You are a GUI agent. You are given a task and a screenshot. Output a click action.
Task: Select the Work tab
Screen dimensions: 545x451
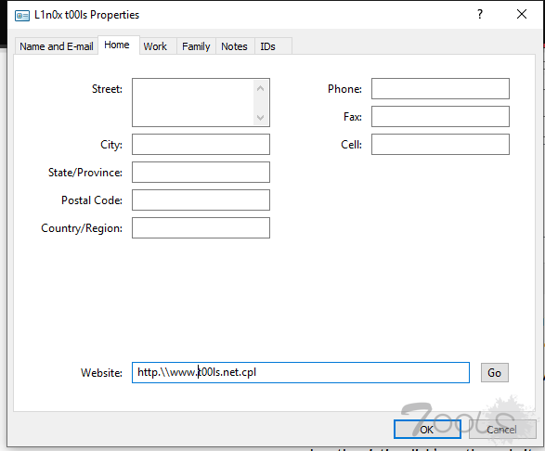[155, 46]
